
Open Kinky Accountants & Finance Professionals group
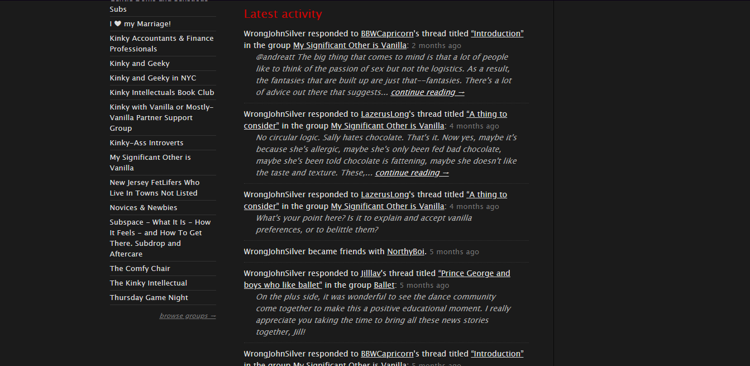click(161, 44)
